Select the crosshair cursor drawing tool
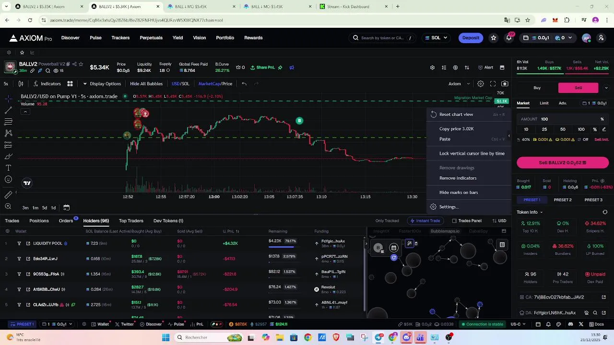Viewport: 614px width, 345px height. coord(8,99)
